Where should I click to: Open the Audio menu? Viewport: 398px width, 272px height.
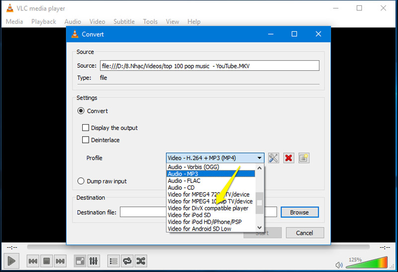click(73, 22)
